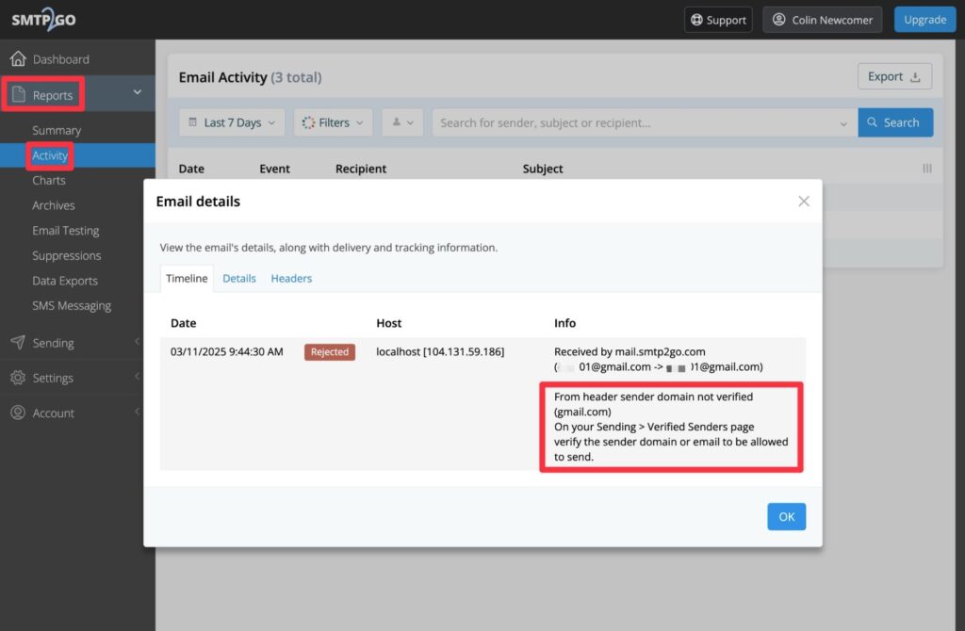Open the sender selector dropdown next to Filters
The image size is (965, 631).
(401, 121)
